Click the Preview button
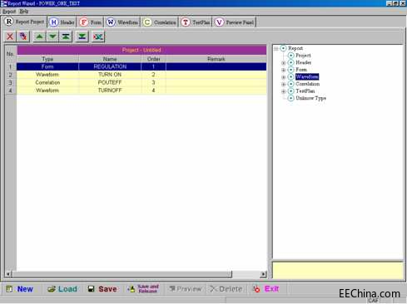The image size is (407, 304). 186,289
